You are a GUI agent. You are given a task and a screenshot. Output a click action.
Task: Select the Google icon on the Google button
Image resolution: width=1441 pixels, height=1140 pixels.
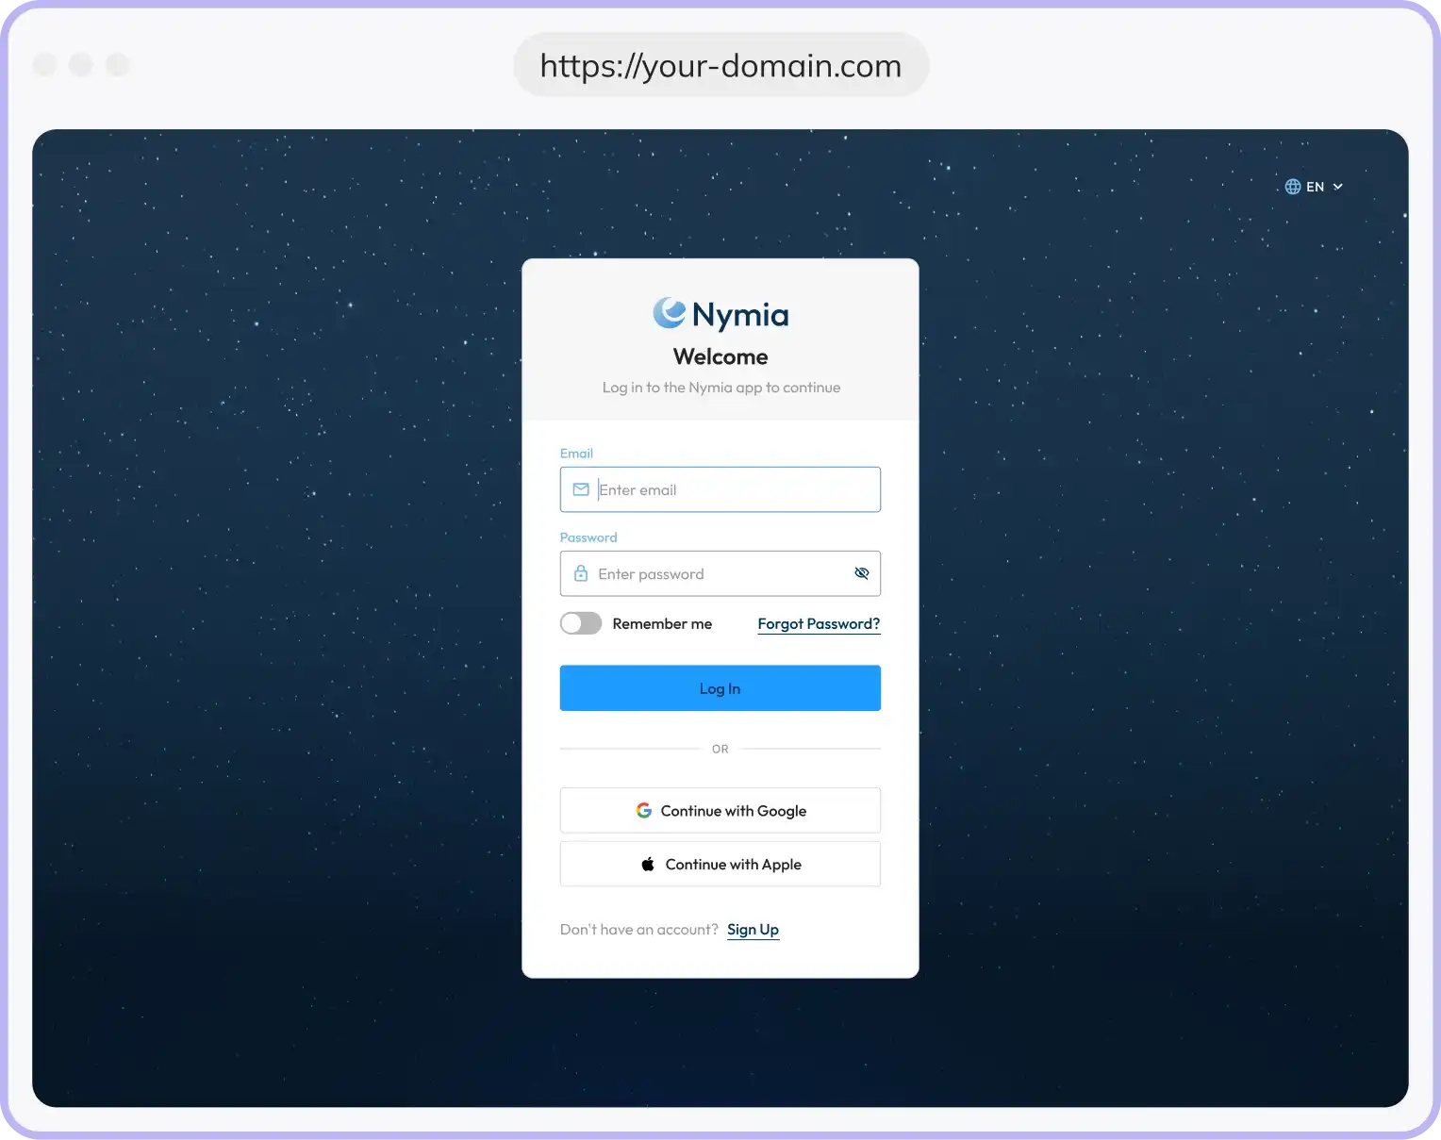(644, 810)
